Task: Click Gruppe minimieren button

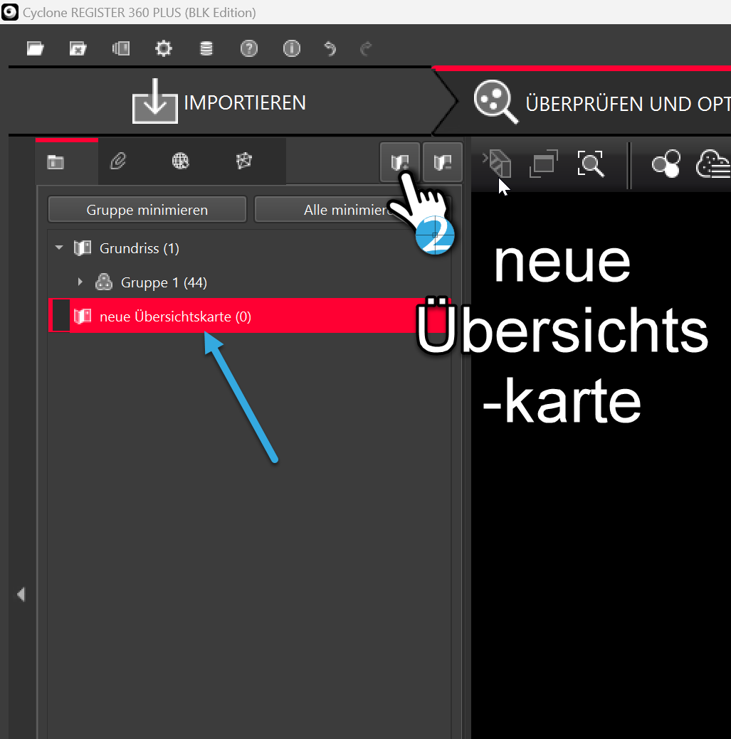Action: 147,210
